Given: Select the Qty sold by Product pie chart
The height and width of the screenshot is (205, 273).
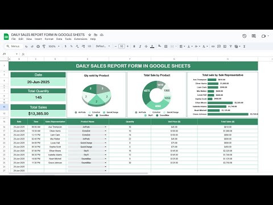Looking at the screenshot, I should point(96,95).
